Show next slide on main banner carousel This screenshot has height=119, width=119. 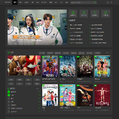66,28
